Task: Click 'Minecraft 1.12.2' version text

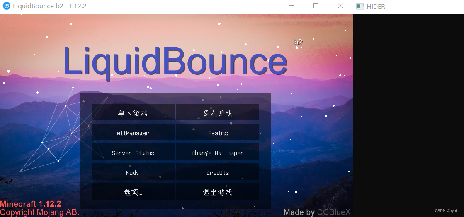Action: pyautogui.click(x=31, y=204)
